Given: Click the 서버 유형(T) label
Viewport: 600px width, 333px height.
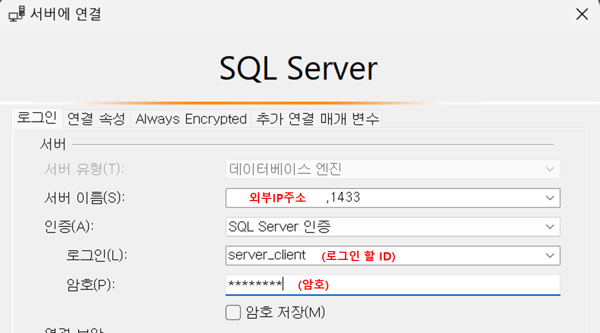Looking at the screenshot, I should coord(84,169).
